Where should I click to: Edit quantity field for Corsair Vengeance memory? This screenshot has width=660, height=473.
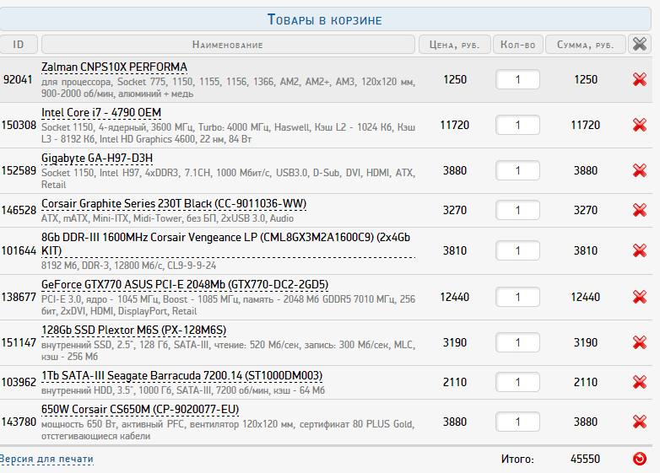[517, 250]
